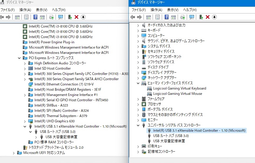Collapse ヒューマン インターフェイス デバイス category
Viewport: 255px width, 163px height.
point(138,83)
